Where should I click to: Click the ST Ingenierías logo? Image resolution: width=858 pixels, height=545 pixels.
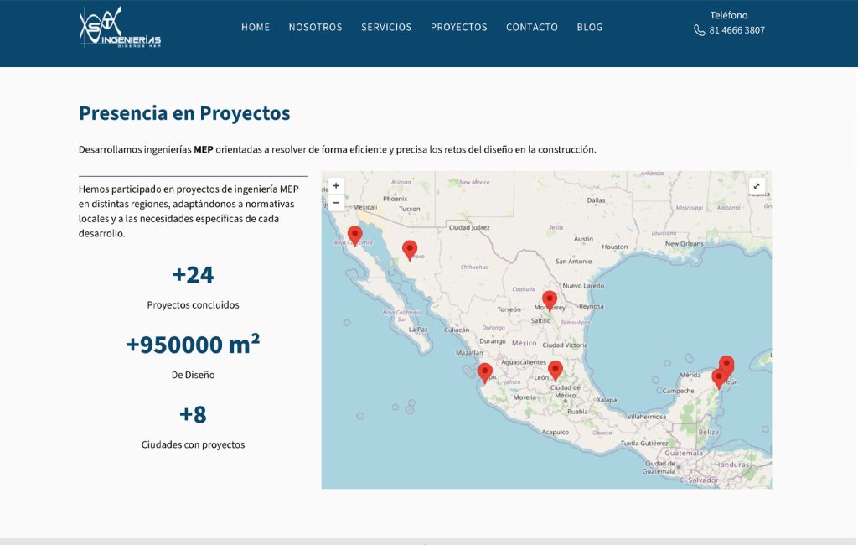click(121, 28)
